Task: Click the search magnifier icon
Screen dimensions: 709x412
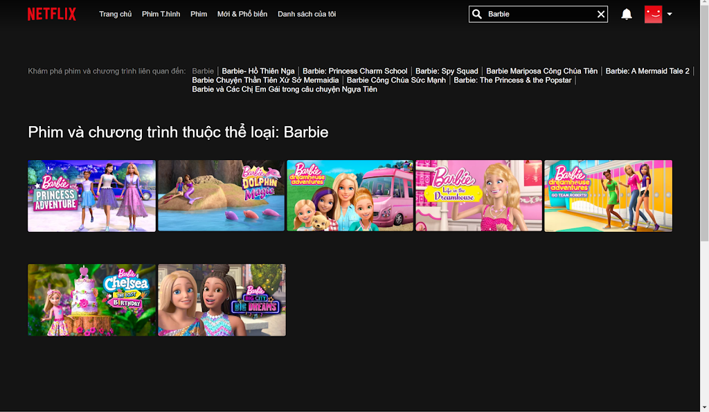Action: coord(476,14)
